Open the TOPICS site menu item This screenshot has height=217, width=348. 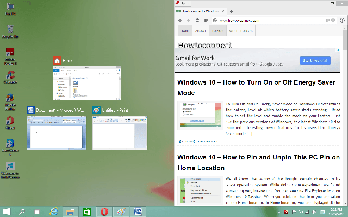(x=217, y=31)
